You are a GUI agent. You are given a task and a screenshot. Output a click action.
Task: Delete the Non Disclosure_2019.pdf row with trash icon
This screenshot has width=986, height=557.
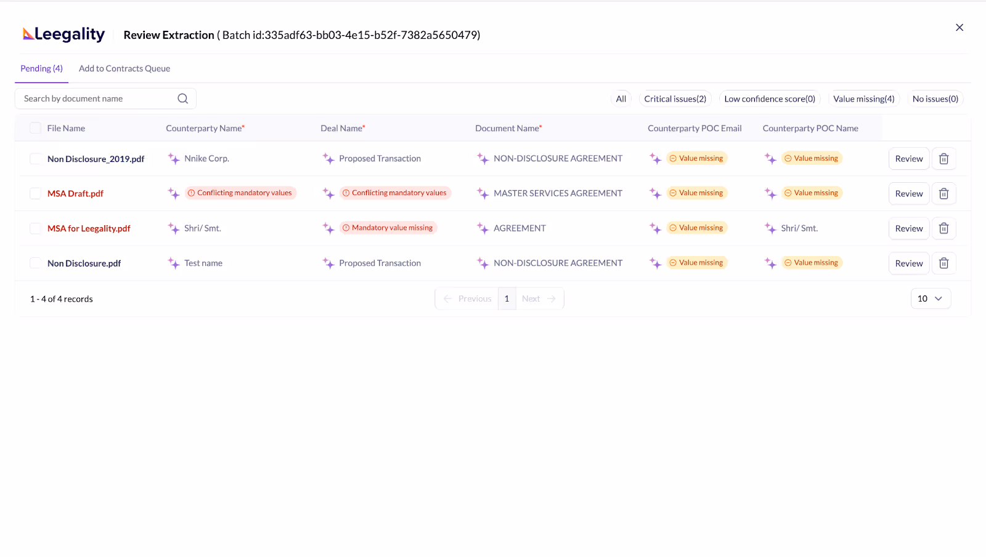(x=943, y=159)
